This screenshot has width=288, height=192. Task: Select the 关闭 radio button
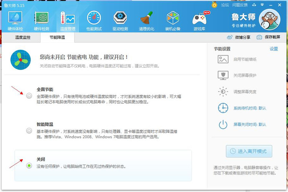click(x=29, y=166)
